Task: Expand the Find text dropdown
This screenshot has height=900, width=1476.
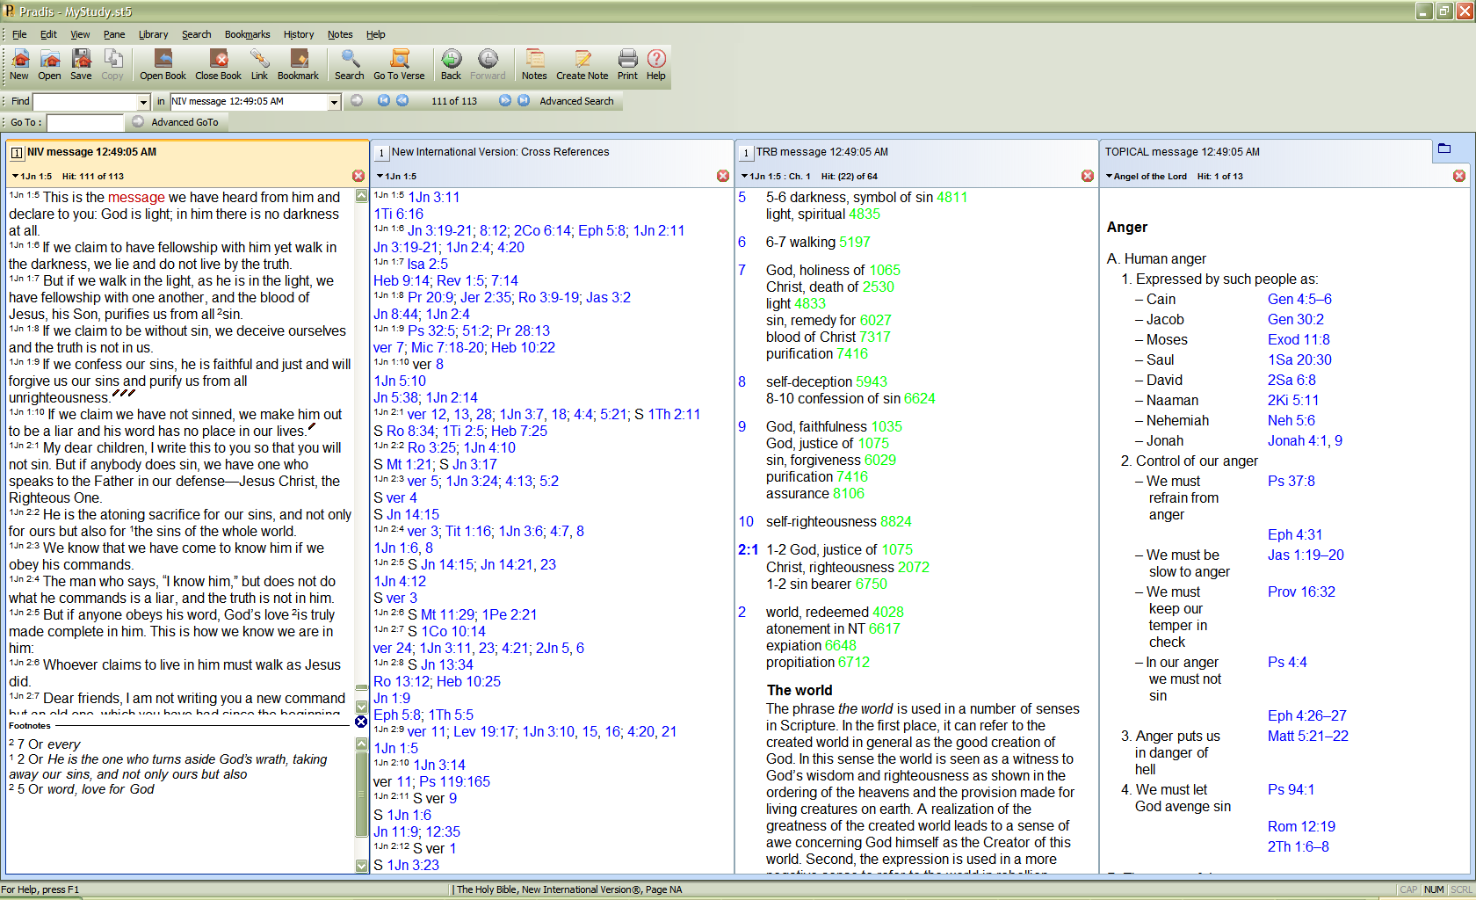Action: click(x=143, y=102)
